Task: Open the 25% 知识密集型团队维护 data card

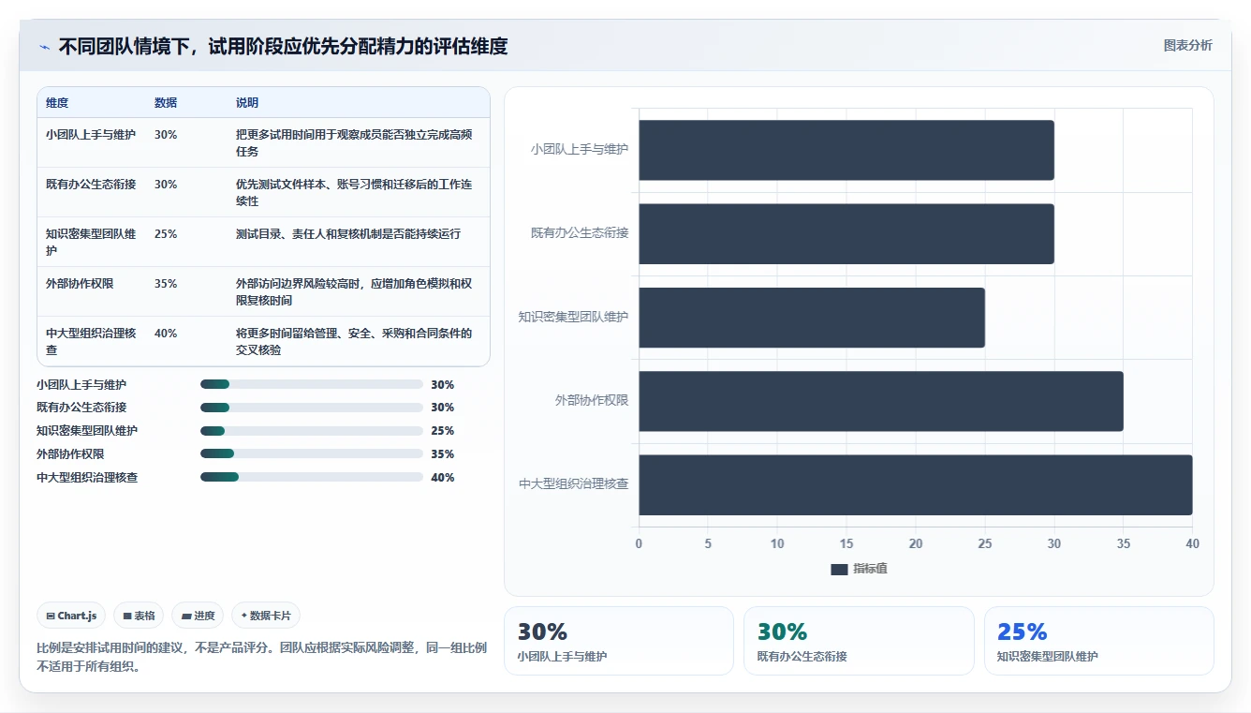Action: [x=1098, y=641]
